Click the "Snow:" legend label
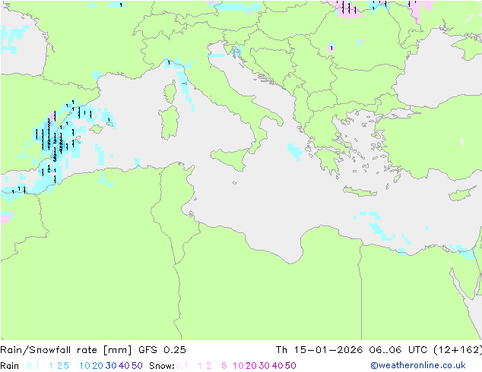This screenshot has width=482, height=372. point(162,366)
